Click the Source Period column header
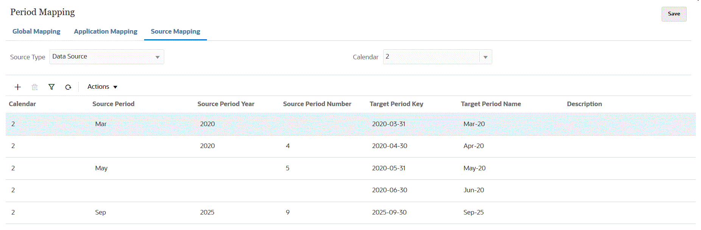The image size is (701, 230). click(113, 104)
